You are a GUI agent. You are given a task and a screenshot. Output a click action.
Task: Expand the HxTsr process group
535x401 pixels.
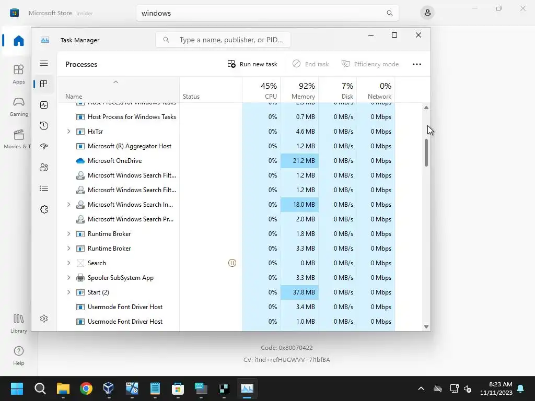68,131
